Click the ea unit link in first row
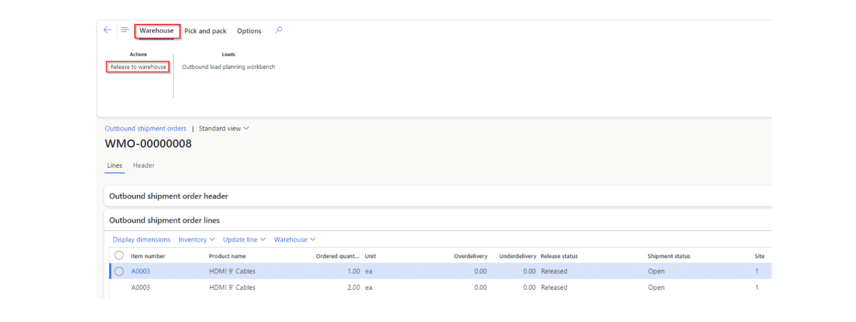Viewport: 856px width, 322px height. (368, 271)
